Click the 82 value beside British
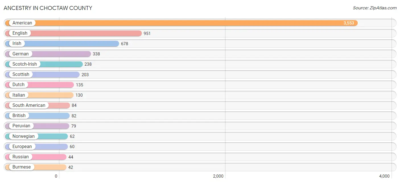This screenshot has height=183, width=400. (74, 116)
